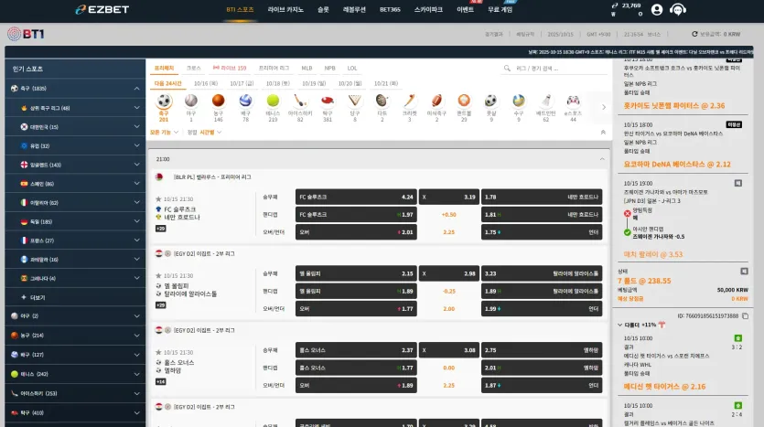Bet on 네만 호로드나 win at 1.78
The height and width of the screenshot is (427, 764).
click(x=542, y=197)
